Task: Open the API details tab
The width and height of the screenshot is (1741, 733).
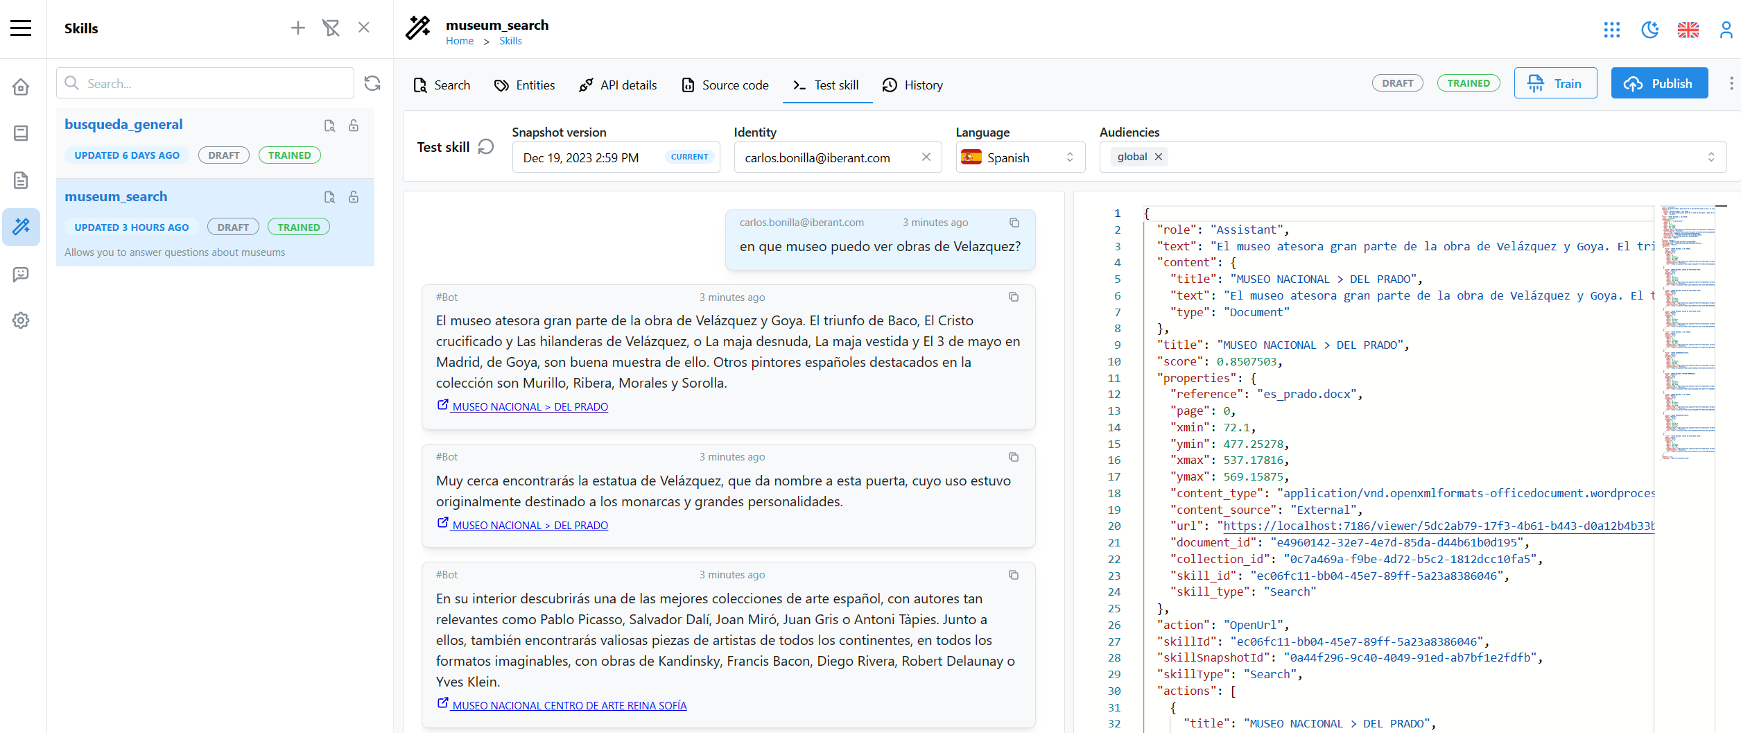Action: click(618, 85)
